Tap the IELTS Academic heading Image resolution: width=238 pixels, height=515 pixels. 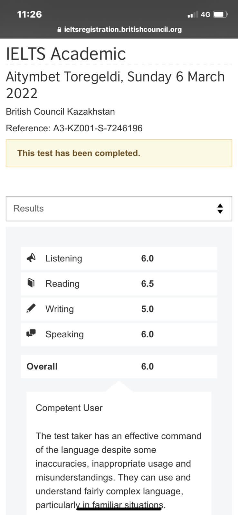point(66,54)
